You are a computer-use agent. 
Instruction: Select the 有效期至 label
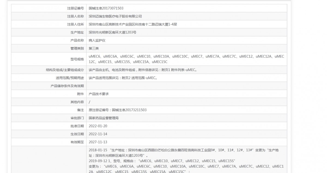coord(77,142)
